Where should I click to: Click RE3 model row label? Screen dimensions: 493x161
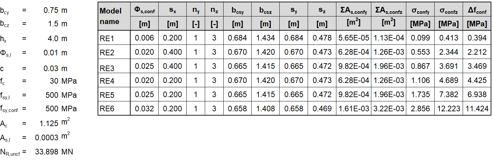coord(107,67)
